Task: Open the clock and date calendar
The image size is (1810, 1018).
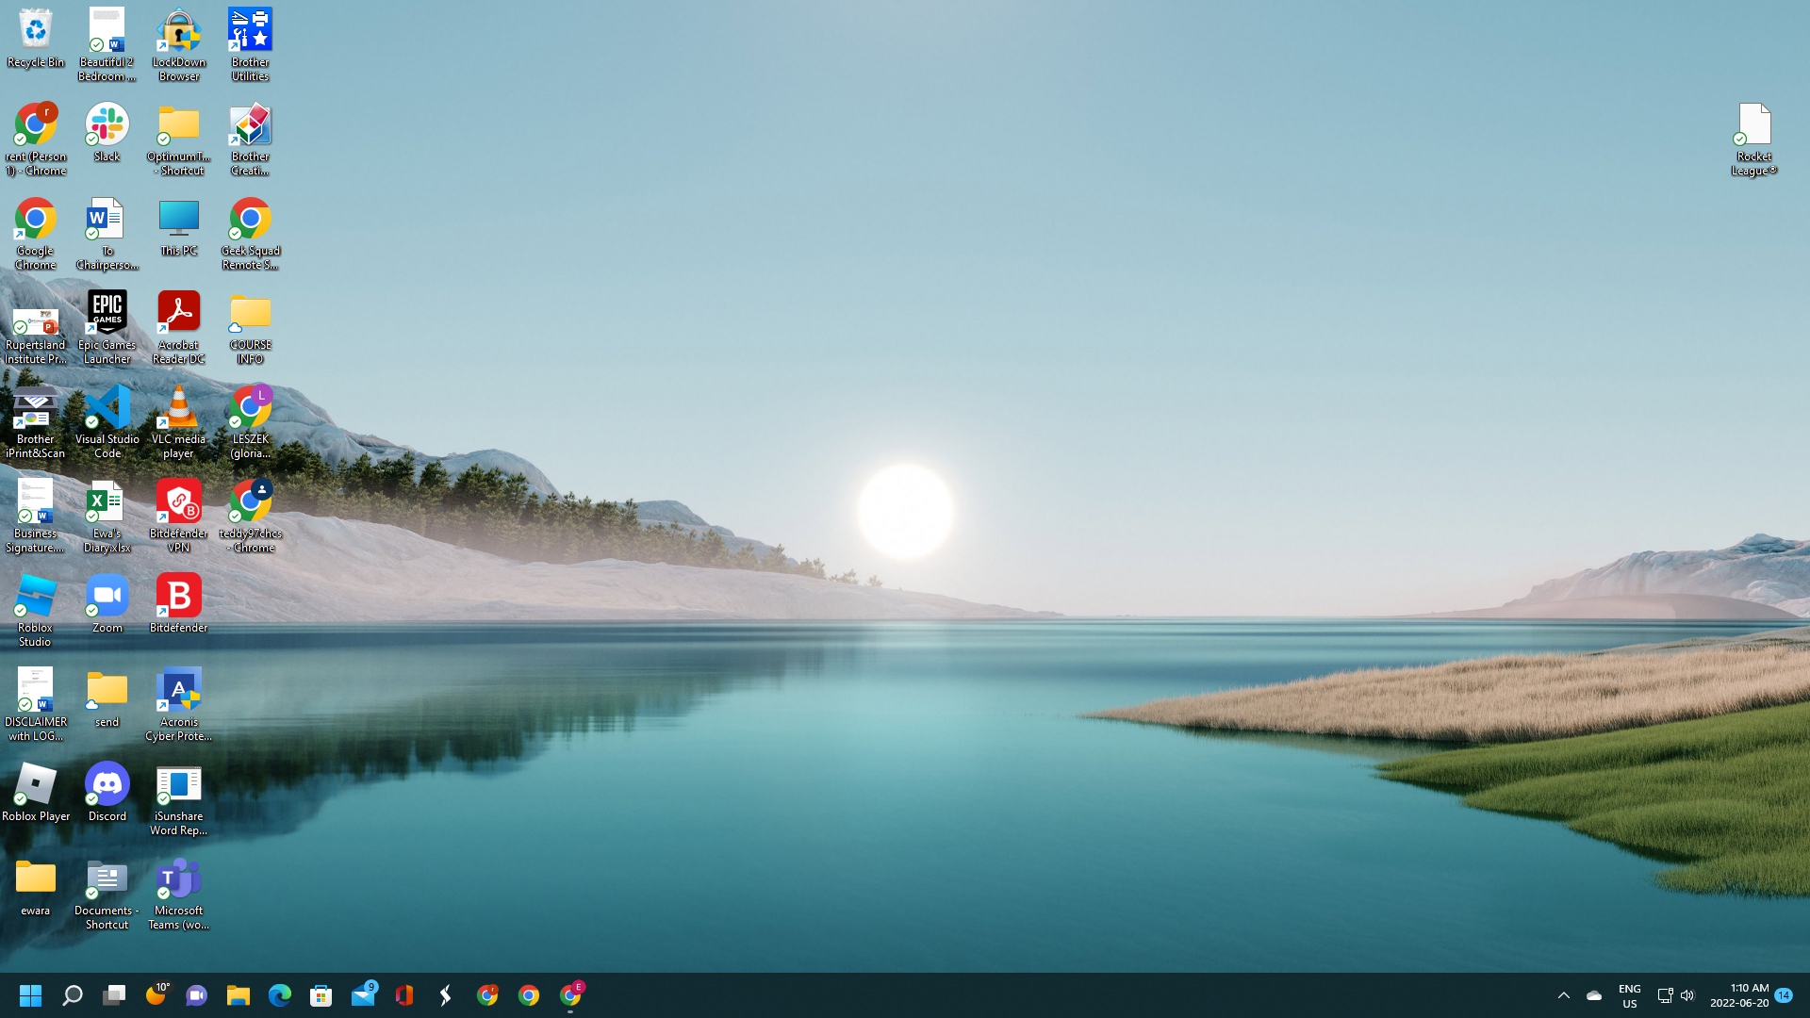Action: (x=1739, y=995)
